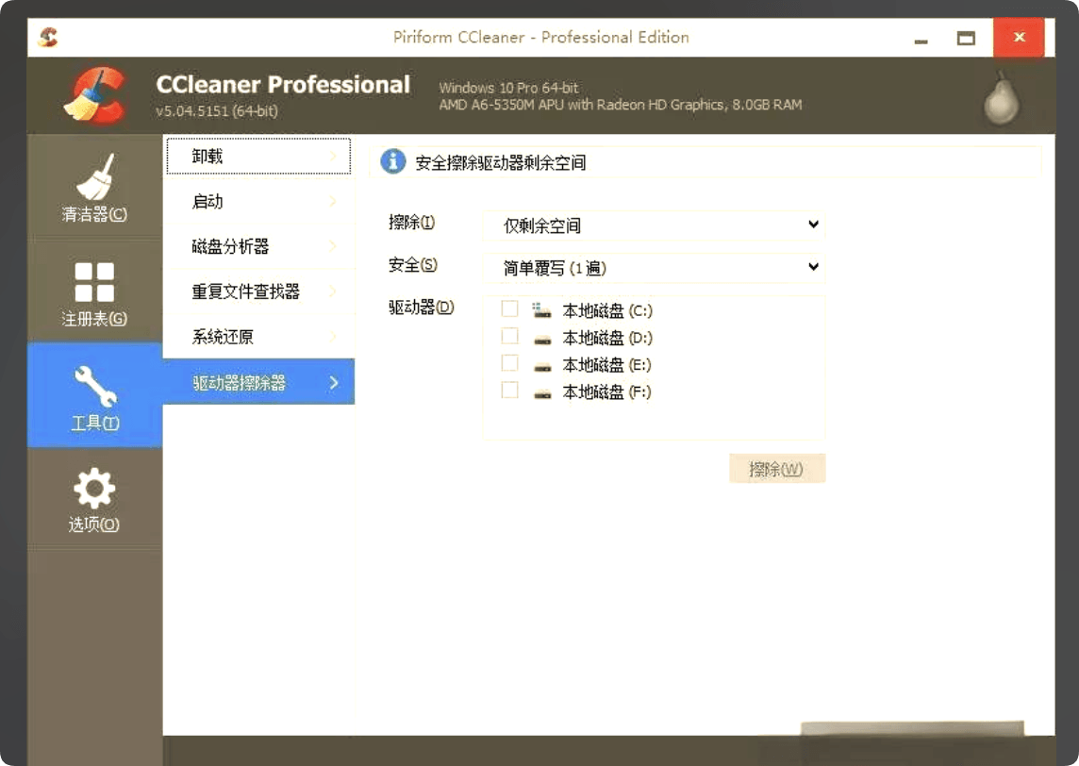Select the 本地磁盘 (F:) checkbox
This screenshot has height=766, width=1079.
[x=509, y=391]
